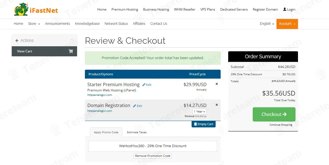329x165 pixels.
Task: Click the green Checkout button
Action: (x=274, y=114)
